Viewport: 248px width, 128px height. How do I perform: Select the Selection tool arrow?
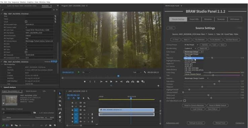point(60,93)
